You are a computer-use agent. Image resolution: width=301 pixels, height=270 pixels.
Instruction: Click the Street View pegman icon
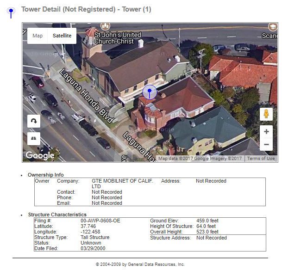(266, 114)
